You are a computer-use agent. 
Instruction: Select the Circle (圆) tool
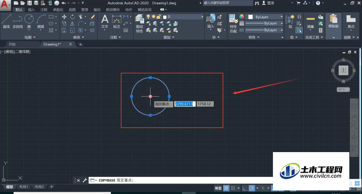coord(29,21)
